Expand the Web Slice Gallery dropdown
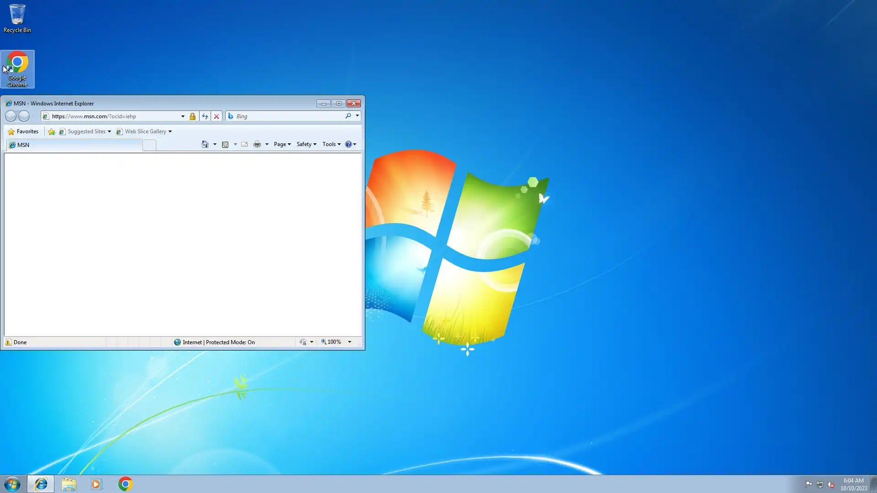 point(170,131)
